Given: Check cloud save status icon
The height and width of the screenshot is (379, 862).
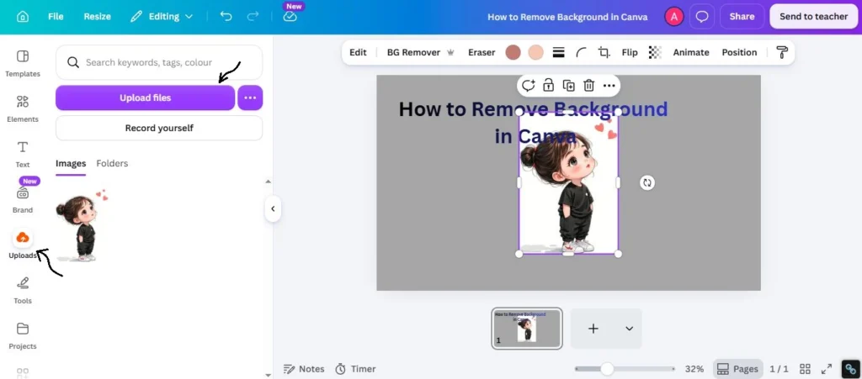Looking at the screenshot, I should [x=290, y=17].
